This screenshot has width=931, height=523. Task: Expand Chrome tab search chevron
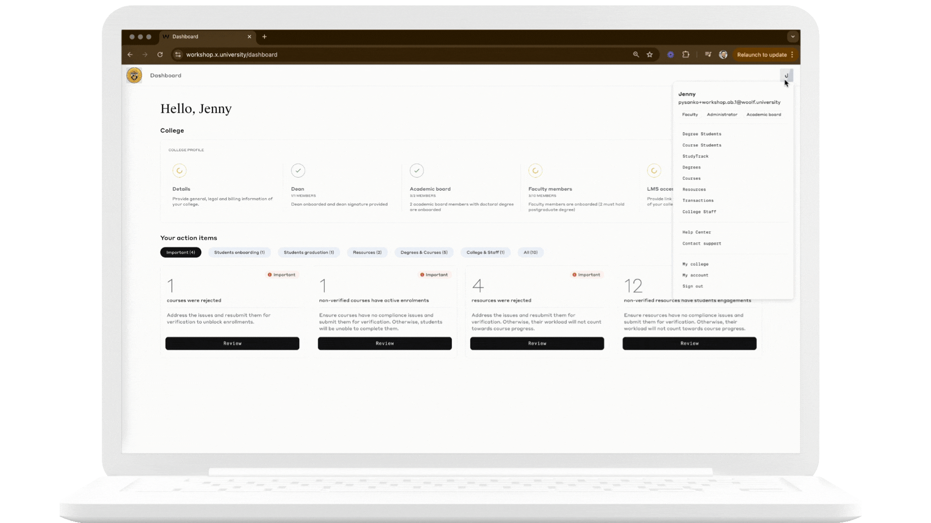click(793, 37)
